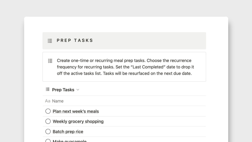Viewport: 252px width, 142px height.
Task: Open the Weekly grocery shopping task
Action: click(78, 121)
